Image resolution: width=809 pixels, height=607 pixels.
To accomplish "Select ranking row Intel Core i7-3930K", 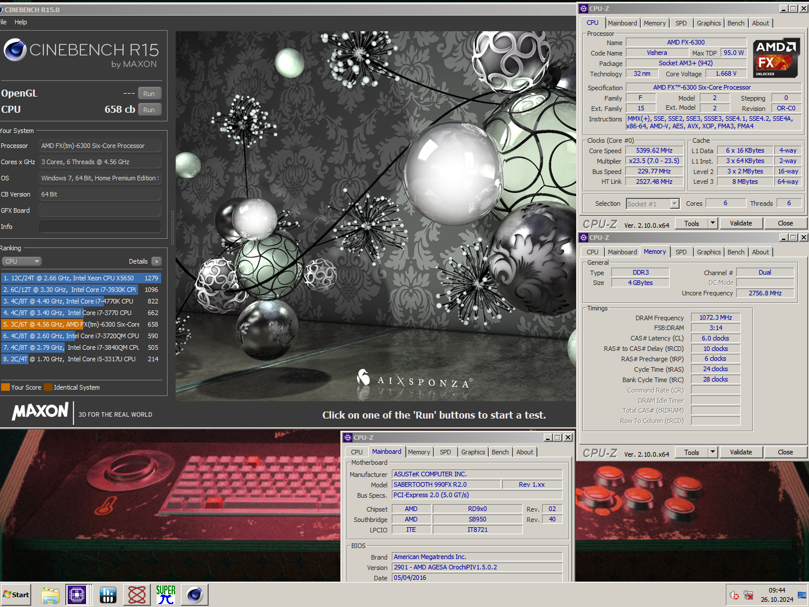I will pyautogui.click(x=81, y=290).
